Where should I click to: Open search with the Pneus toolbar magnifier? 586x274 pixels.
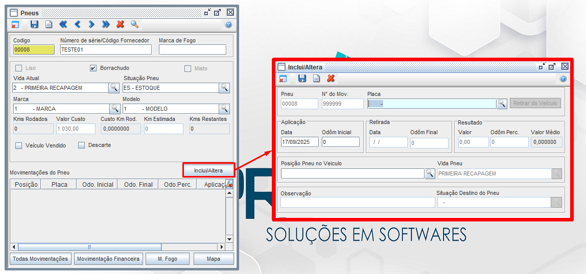click(x=134, y=24)
